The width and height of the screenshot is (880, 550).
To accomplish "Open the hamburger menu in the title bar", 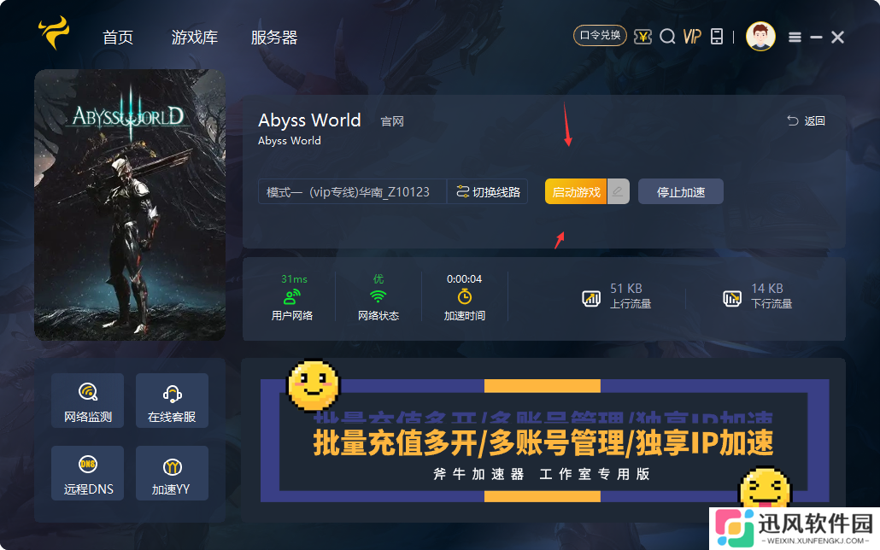I will click(x=794, y=37).
